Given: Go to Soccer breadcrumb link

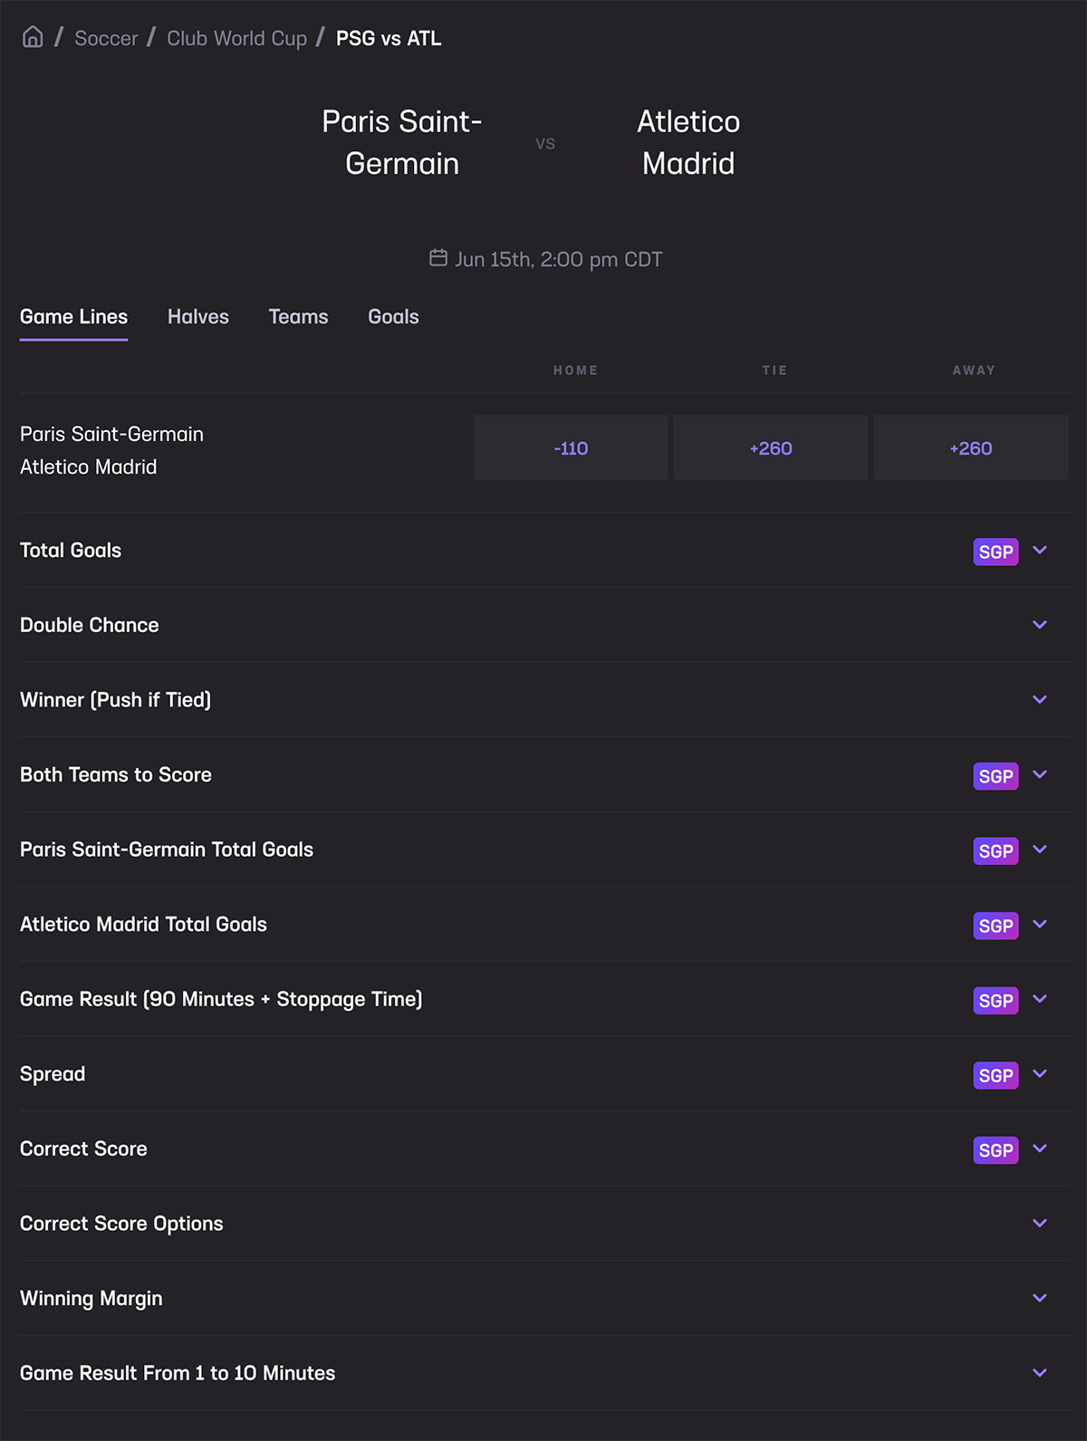Looking at the screenshot, I should (x=106, y=38).
